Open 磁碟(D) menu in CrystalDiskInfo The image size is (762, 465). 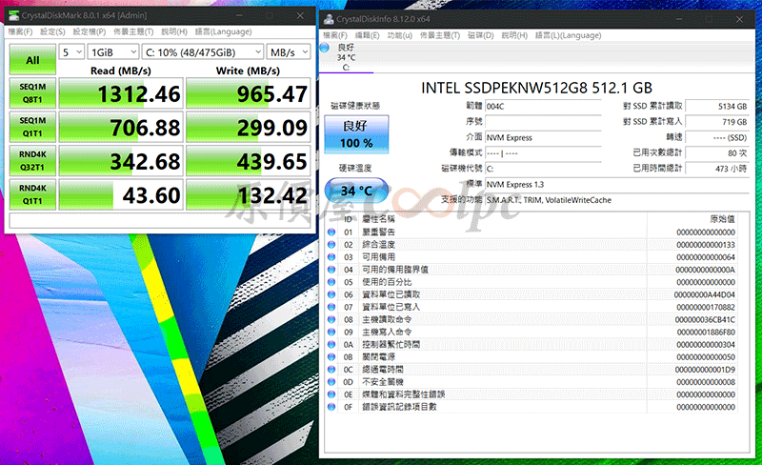[481, 35]
